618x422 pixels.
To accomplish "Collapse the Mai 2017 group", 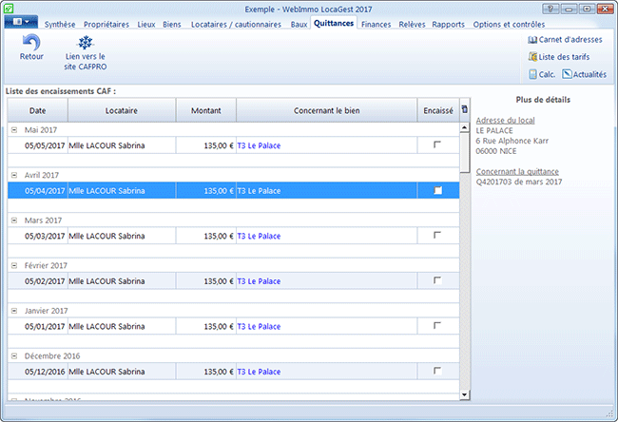I will pyautogui.click(x=14, y=130).
